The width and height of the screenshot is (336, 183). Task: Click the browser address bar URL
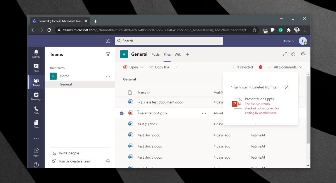[156, 30]
